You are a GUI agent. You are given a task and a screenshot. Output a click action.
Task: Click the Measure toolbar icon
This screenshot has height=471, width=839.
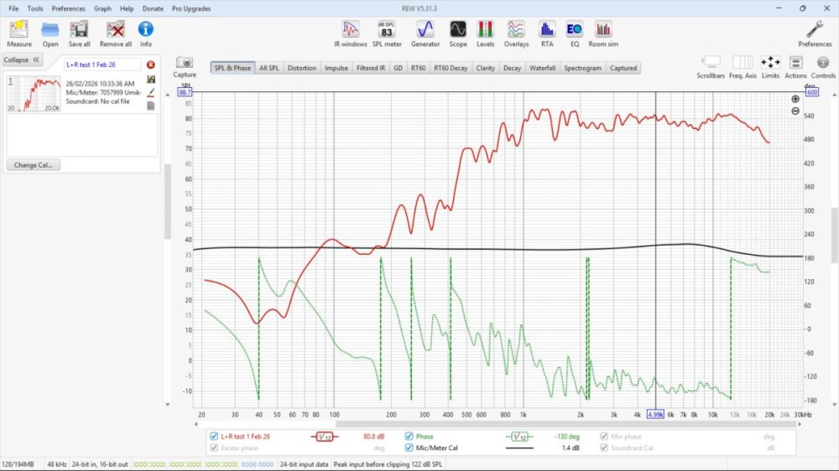tap(19, 32)
